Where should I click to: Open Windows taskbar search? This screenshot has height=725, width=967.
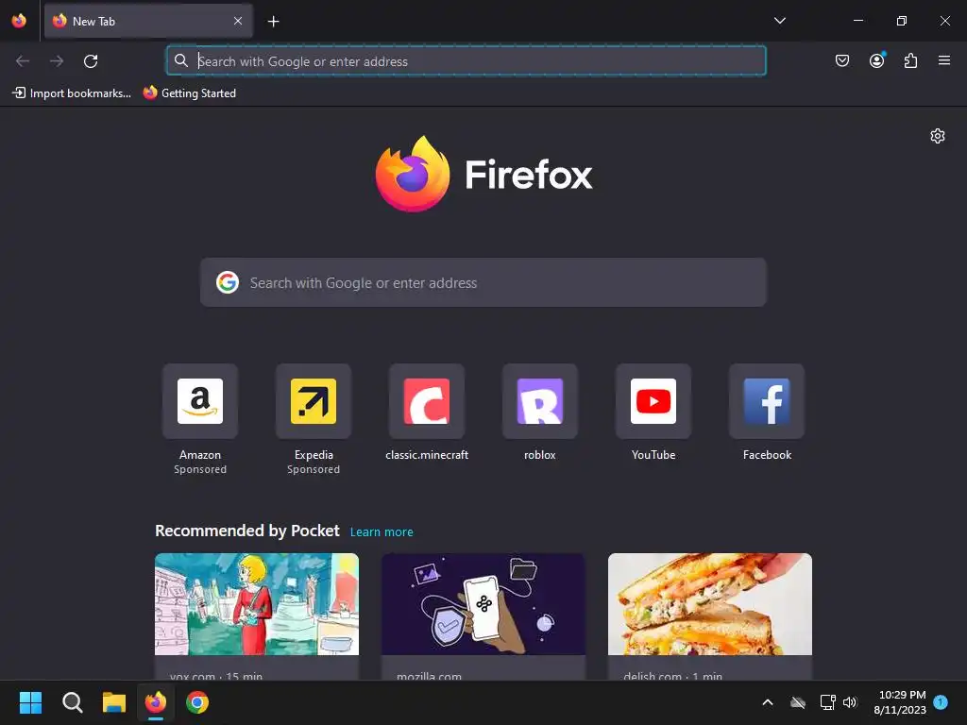(x=72, y=702)
